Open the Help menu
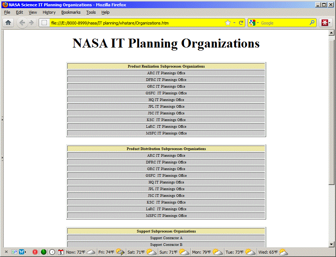This screenshot has height=257, width=336. [105, 12]
